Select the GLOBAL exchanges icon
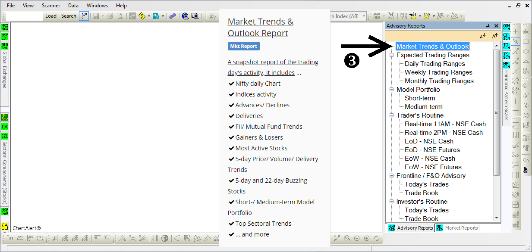The height and width of the screenshot is (252, 532). coord(5,46)
